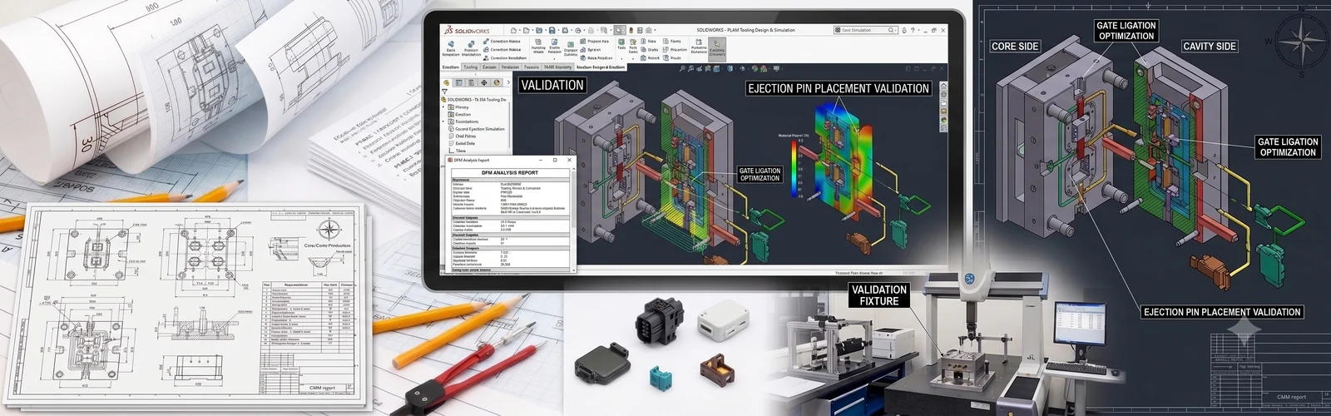1331x416 pixels.
Task: Switch to the first ribbon tab left of Tooling
Action: [x=451, y=67]
